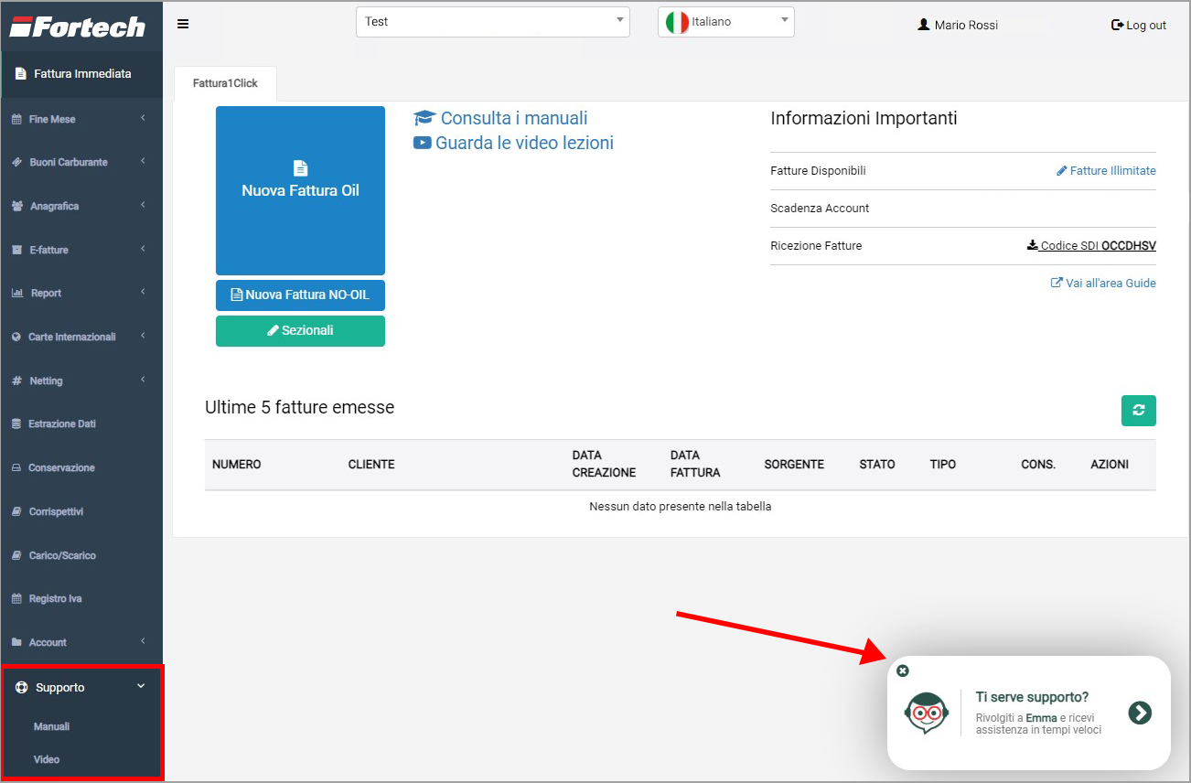Select the Fattura1Click tab
The height and width of the screenshot is (783, 1191).
click(225, 83)
